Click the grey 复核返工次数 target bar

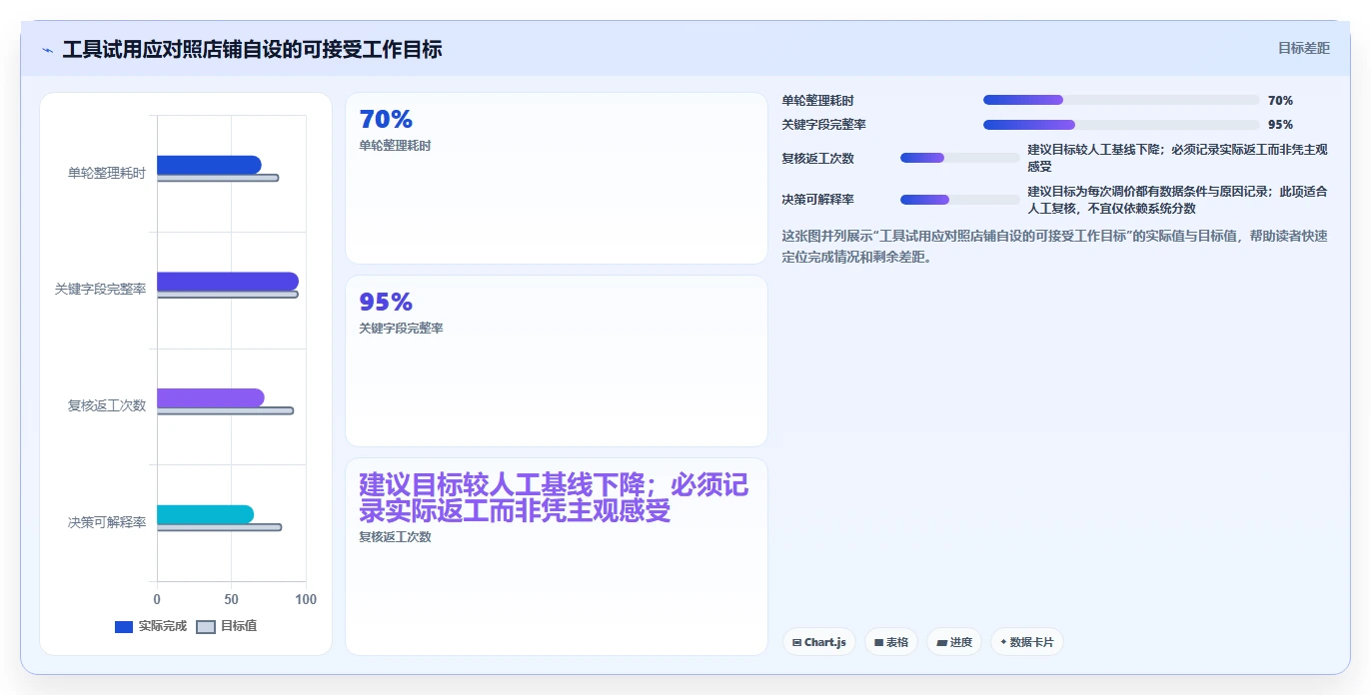tap(225, 410)
